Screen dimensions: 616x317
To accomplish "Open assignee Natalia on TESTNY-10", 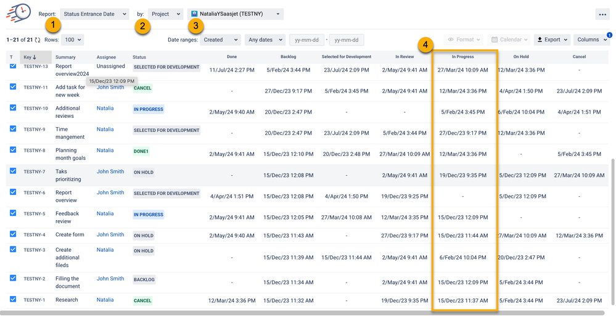I will pos(105,108).
